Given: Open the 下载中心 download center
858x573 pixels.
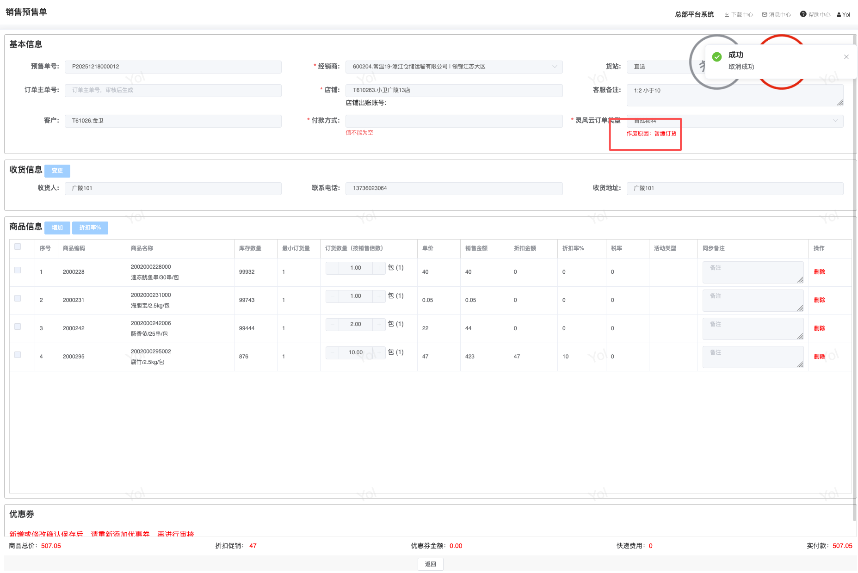Looking at the screenshot, I should [x=739, y=15].
